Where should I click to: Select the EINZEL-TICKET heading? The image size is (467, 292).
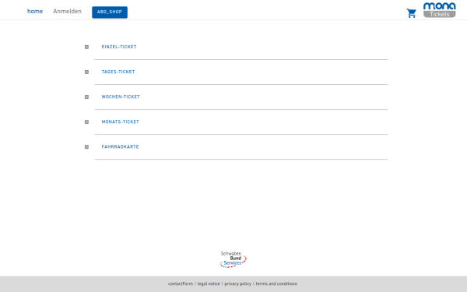[x=119, y=47]
